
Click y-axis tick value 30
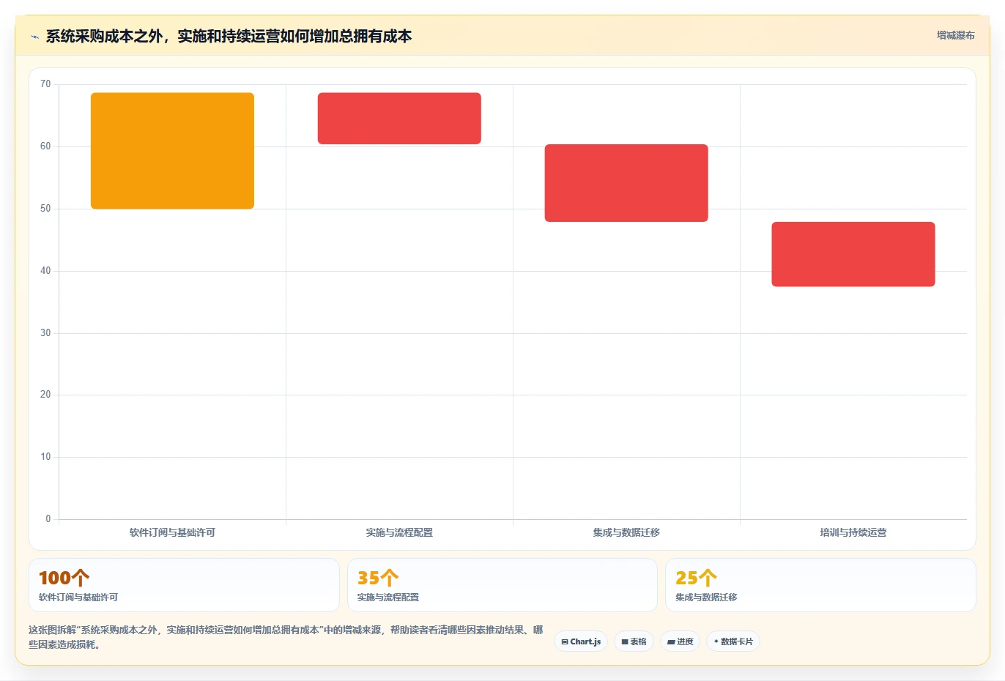(x=45, y=333)
